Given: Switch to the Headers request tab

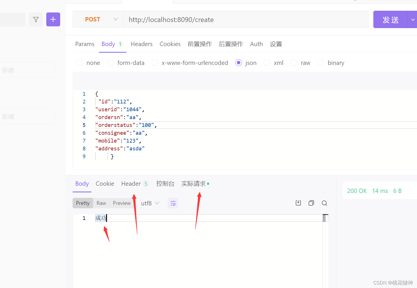Looking at the screenshot, I should pos(141,44).
